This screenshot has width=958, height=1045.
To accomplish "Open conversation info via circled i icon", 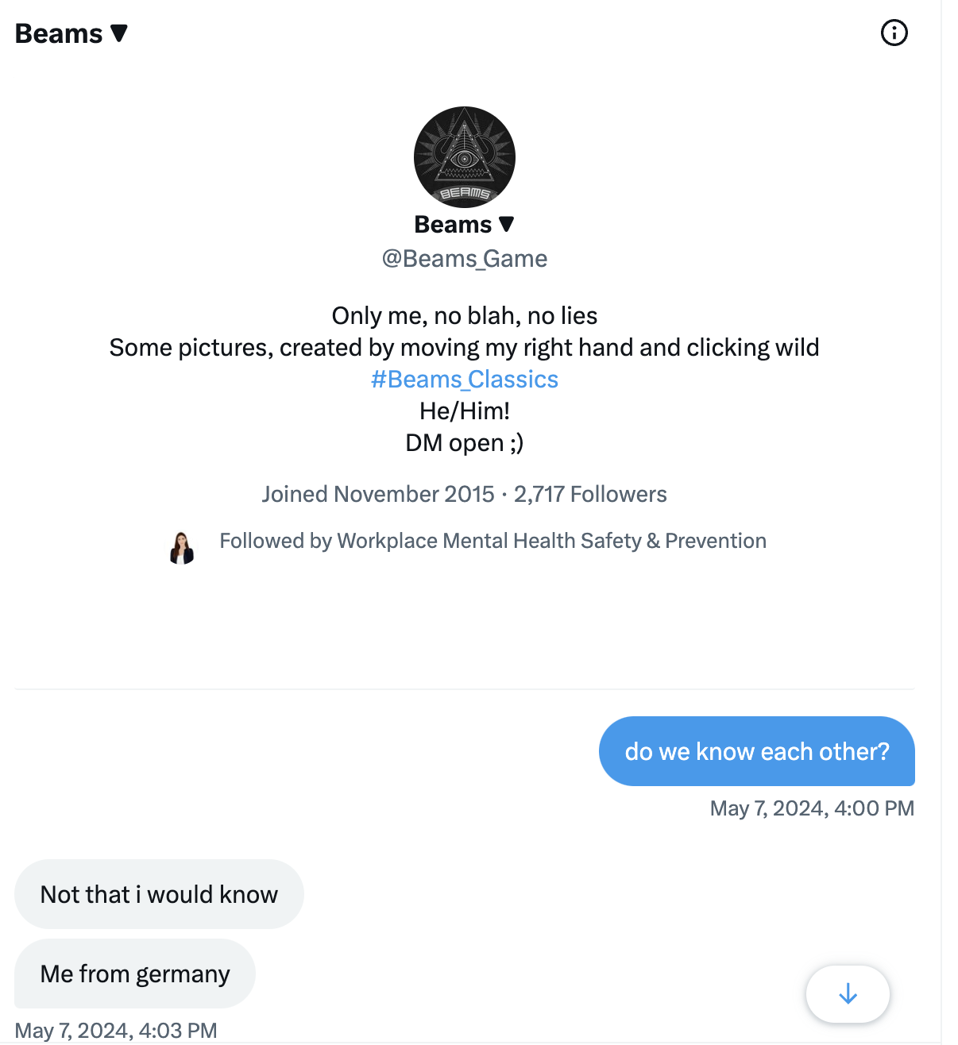I will [x=894, y=33].
